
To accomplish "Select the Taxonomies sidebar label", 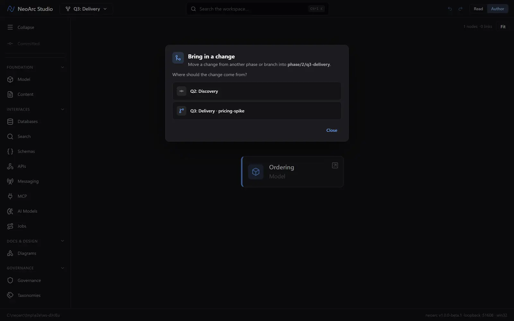I will pyautogui.click(x=29, y=295).
